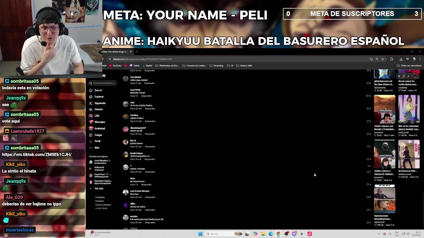Image resolution: width=424 pixels, height=238 pixels.
Task: Reply to nonolaz's Full metal alchemist comment
Action: click(x=150, y=222)
